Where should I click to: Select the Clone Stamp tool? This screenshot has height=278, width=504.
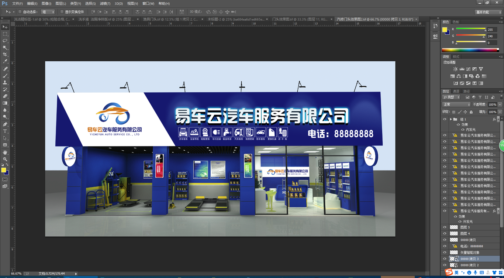[5, 83]
